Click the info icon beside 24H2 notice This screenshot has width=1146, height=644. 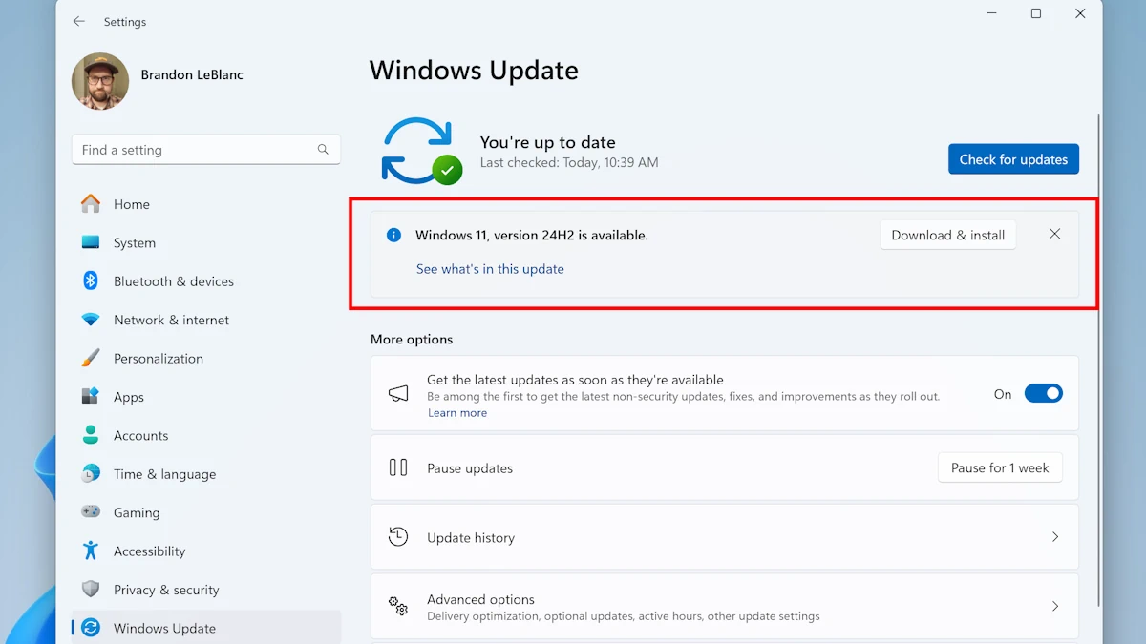[393, 235]
